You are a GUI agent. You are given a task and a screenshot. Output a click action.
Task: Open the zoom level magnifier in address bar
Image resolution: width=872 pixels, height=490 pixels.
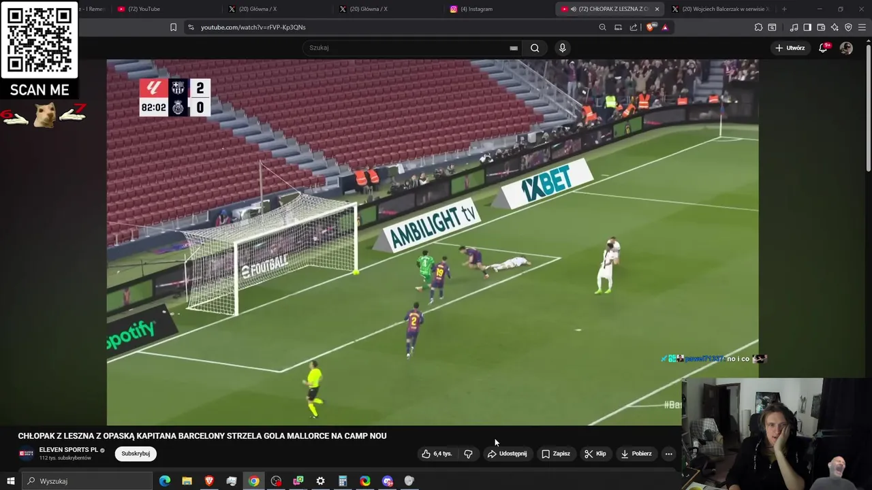pos(602,27)
